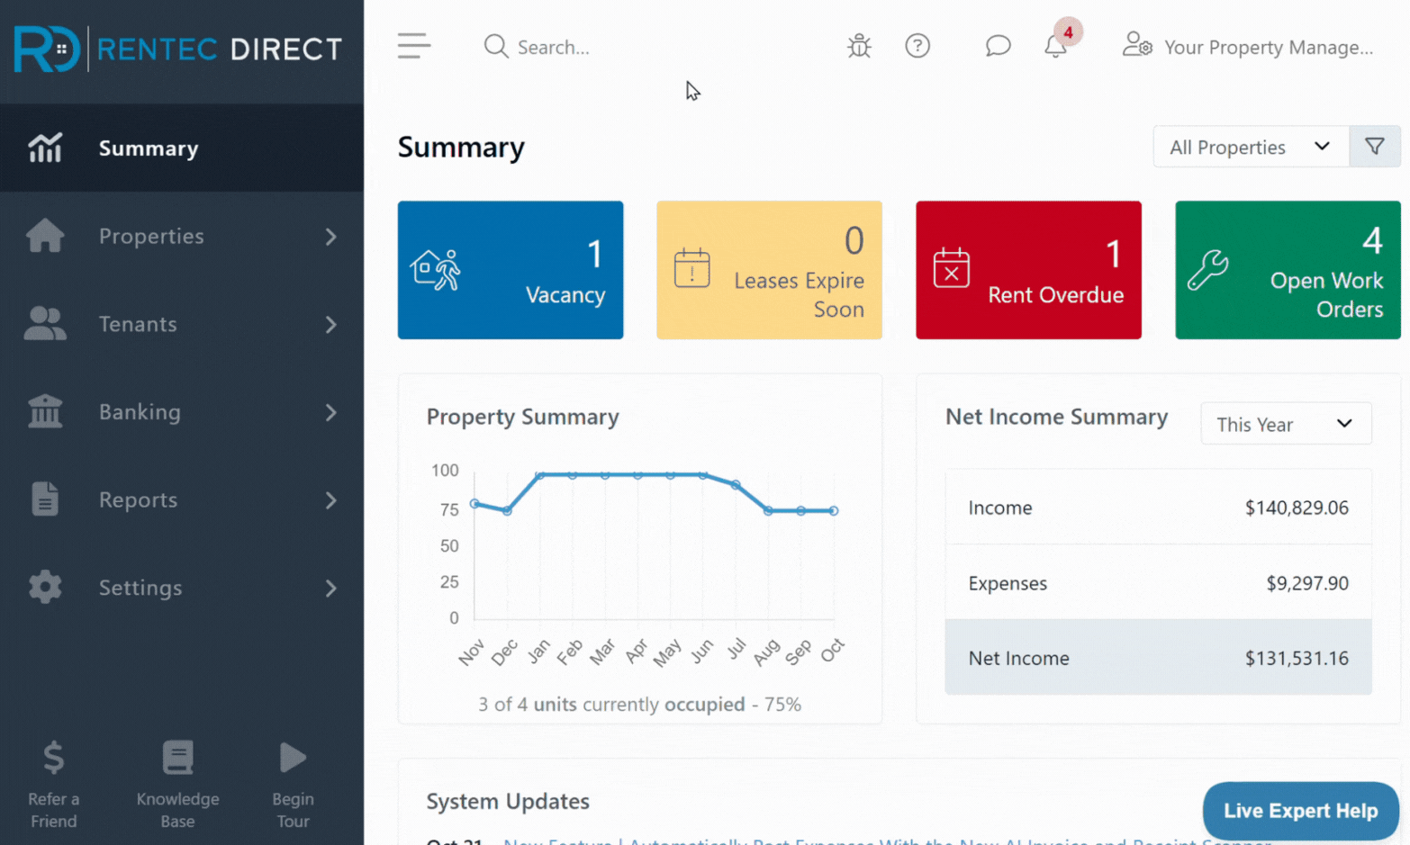This screenshot has height=845, width=1410.
Task: Open the chat messages icon
Action: click(x=998, y=46)
